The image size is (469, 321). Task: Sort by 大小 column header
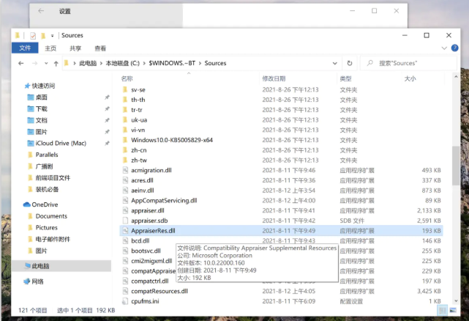click(410, 78)
